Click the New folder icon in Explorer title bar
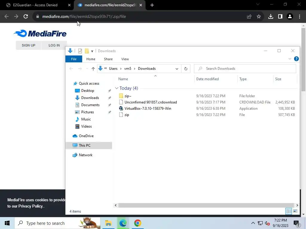 87,51
